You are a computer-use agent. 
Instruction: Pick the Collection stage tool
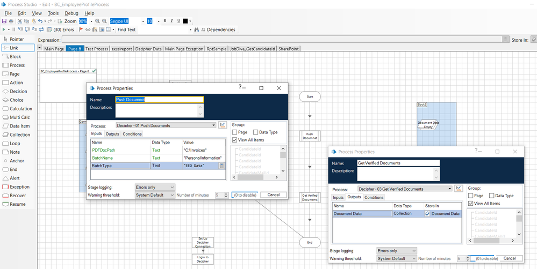(x=19, y=134)
